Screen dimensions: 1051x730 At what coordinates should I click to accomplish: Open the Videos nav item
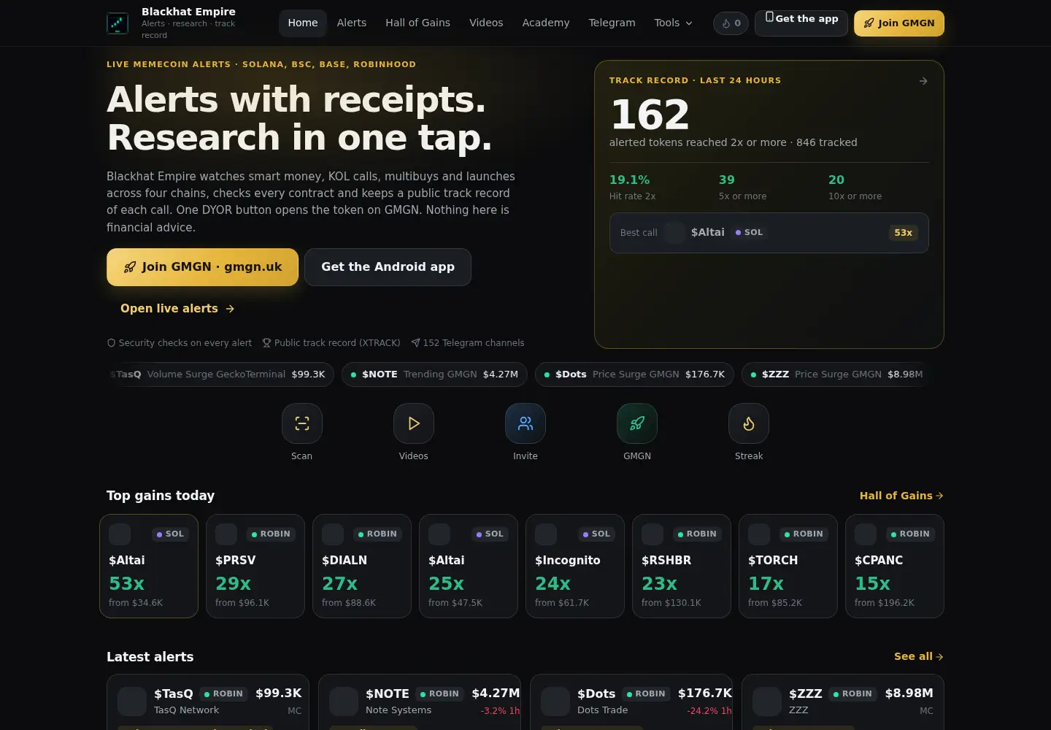click(486, 23)
